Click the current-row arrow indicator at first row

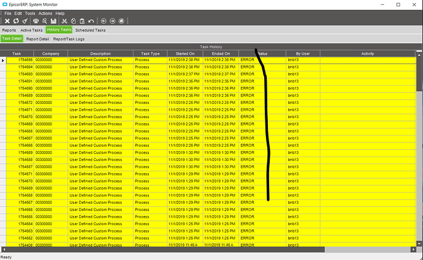click(x=3, y=61)
